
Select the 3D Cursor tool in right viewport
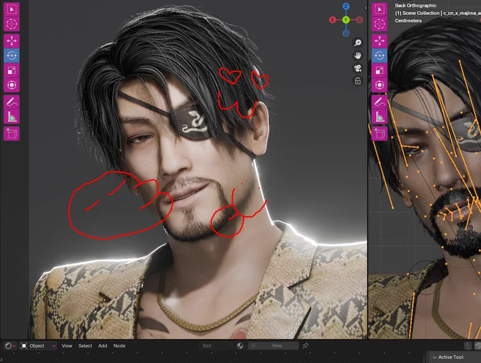[379, 24]
